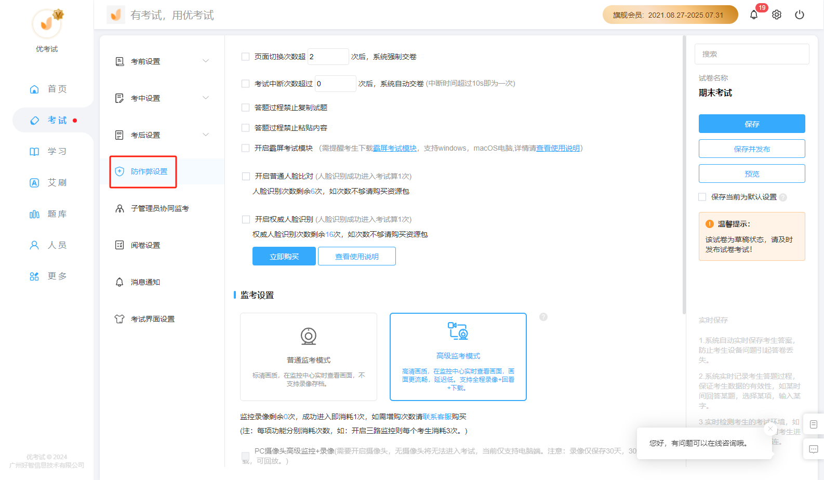824x480 pixels.
Task: Enable 开启普通人脸比对 checkbox
Action: coord(246,176)
